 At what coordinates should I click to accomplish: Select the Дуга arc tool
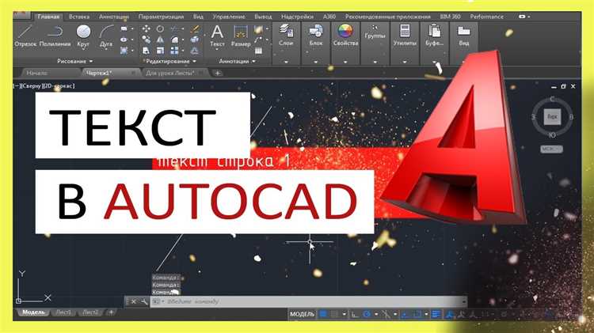pyautogui.click(x=106, y=36)
